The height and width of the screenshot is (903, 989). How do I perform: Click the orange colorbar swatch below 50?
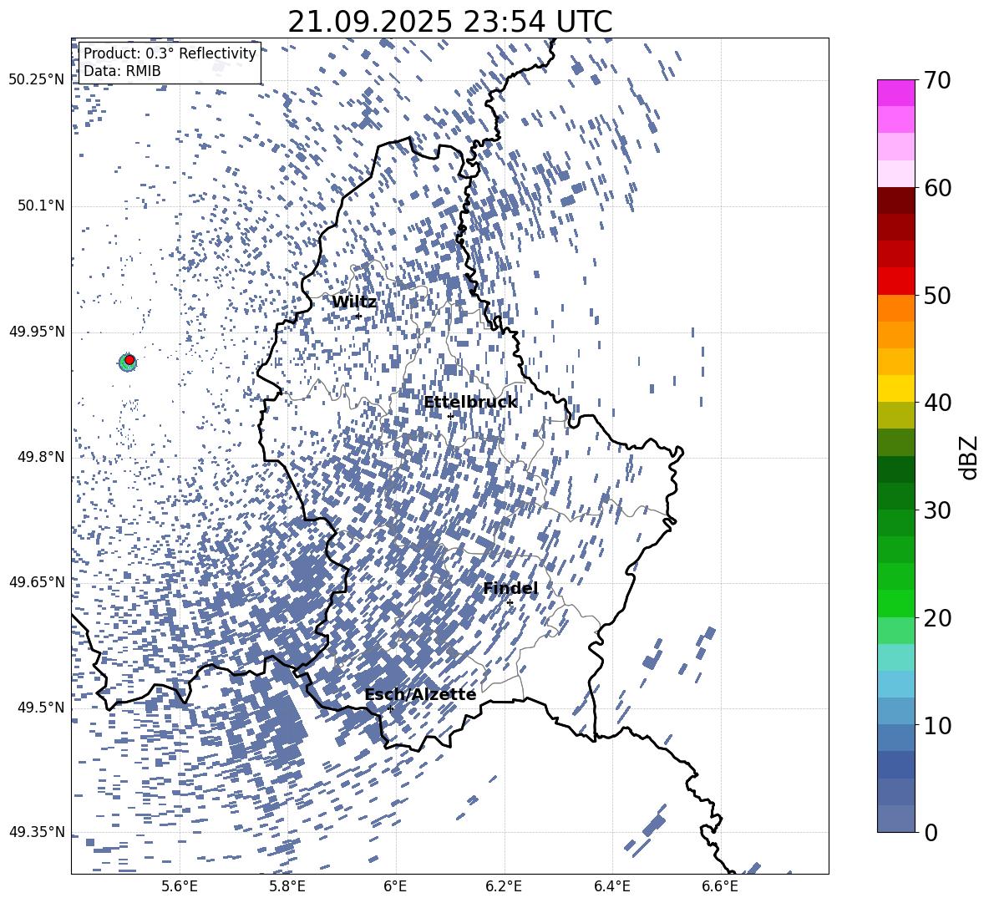(x=895, y=308)
